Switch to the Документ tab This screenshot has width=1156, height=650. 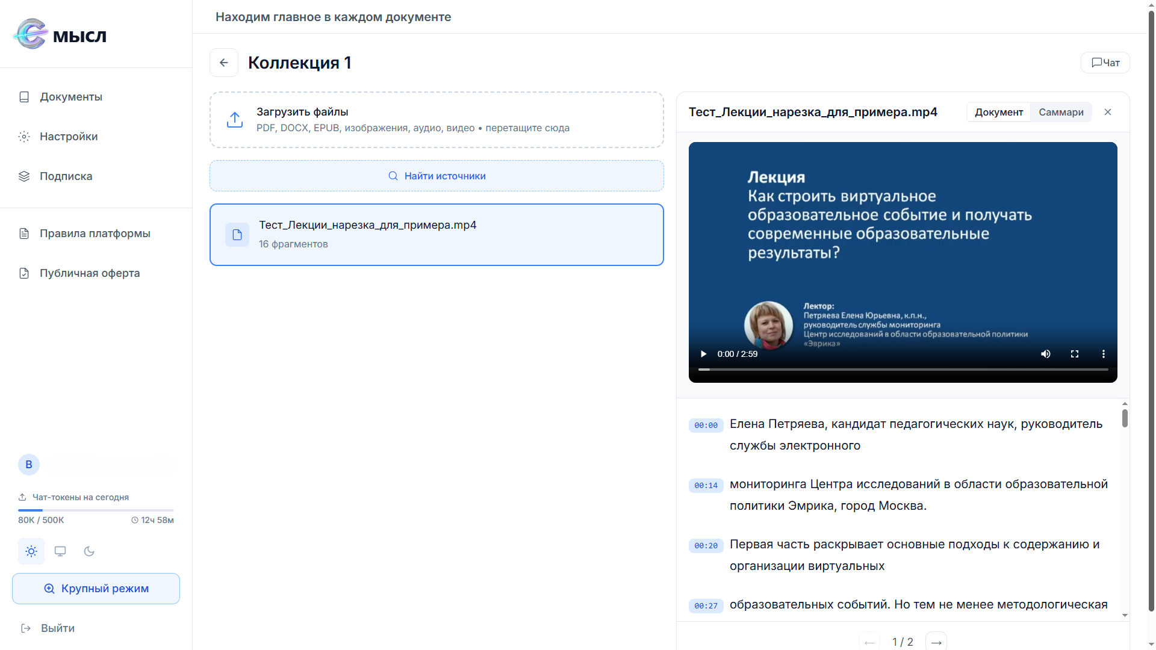[x=999, y=112]
